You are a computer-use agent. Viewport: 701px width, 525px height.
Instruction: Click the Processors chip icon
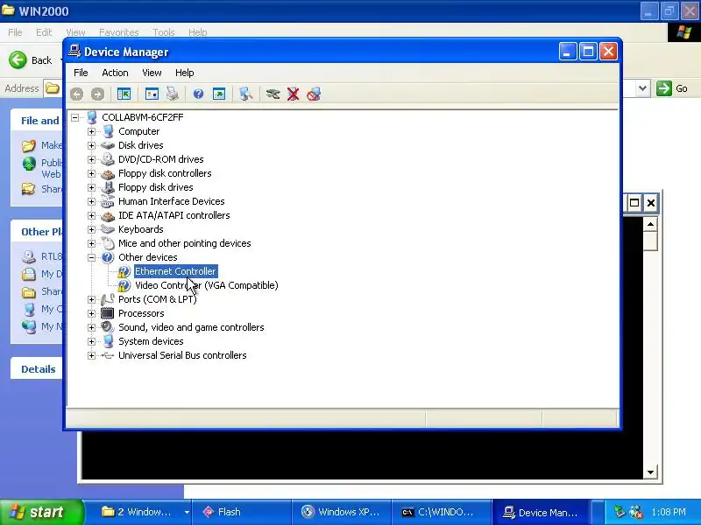coord(107,313)
